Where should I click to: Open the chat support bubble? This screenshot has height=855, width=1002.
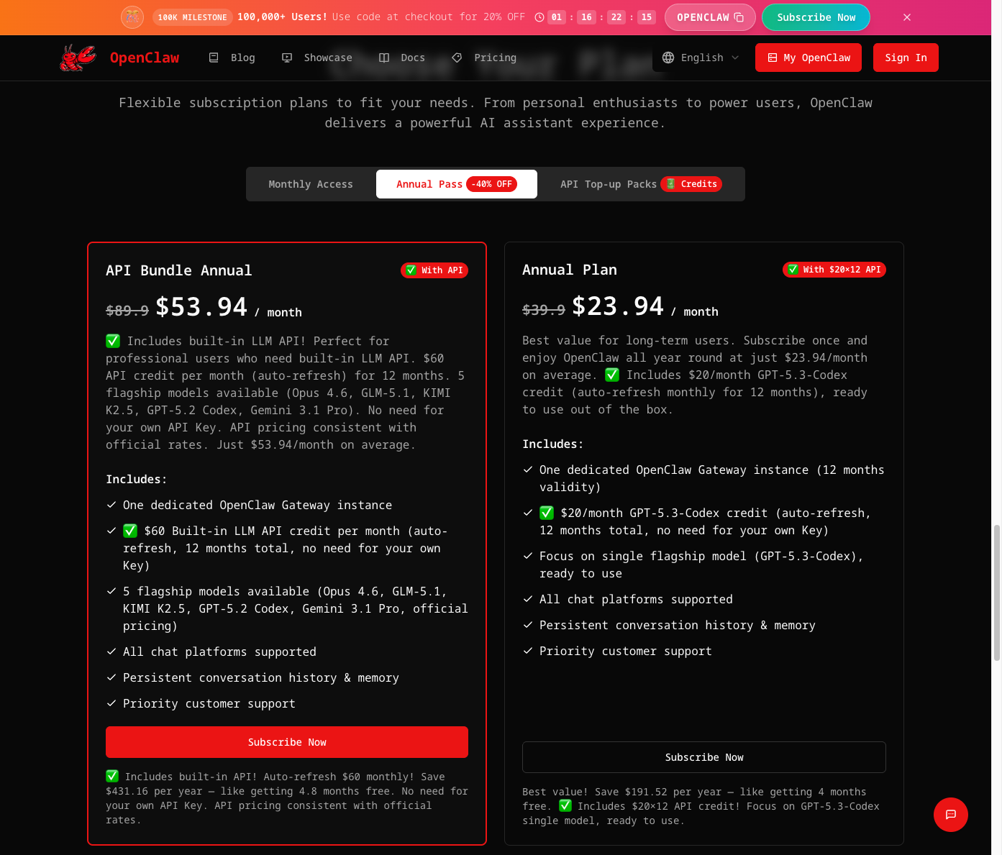(x=950, y=815)
